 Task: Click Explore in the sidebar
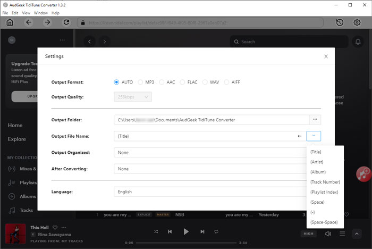(x=17, y=139)
